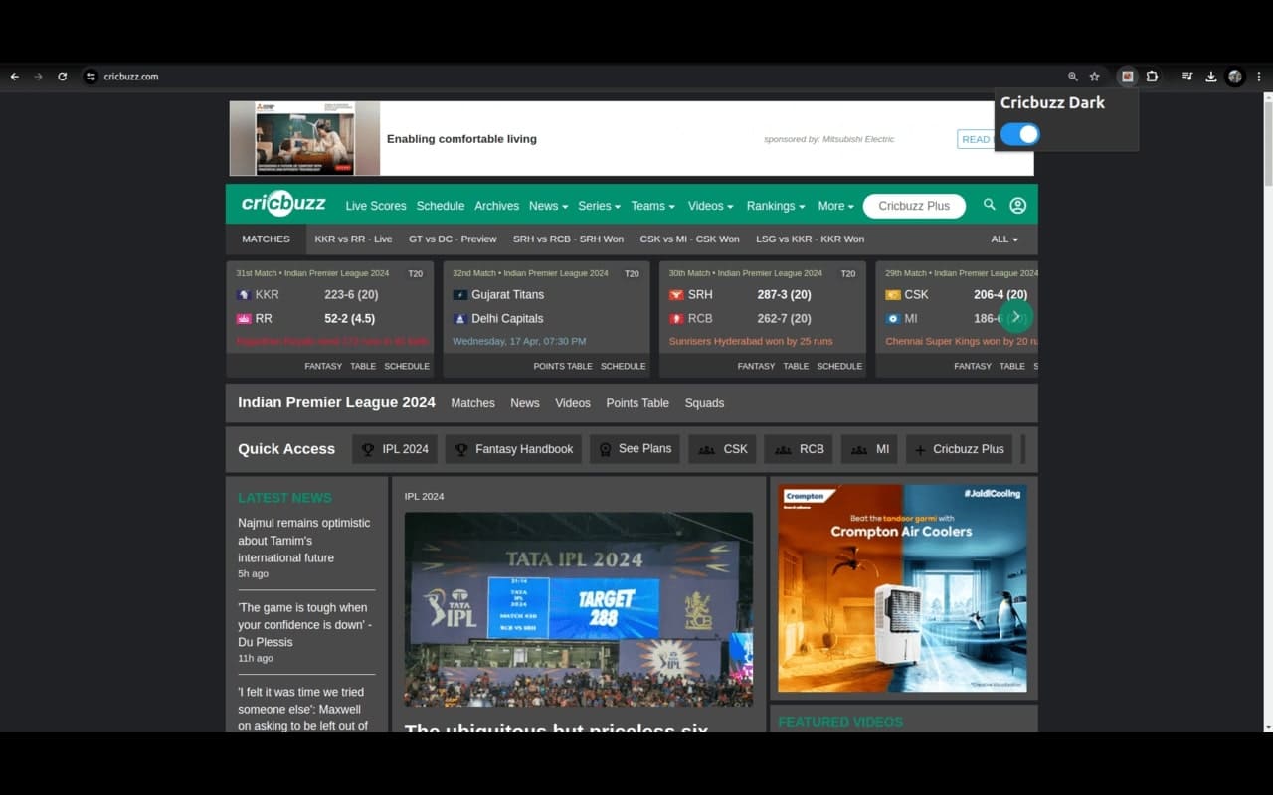Expand the Series dropdown menu

(599, 206)
